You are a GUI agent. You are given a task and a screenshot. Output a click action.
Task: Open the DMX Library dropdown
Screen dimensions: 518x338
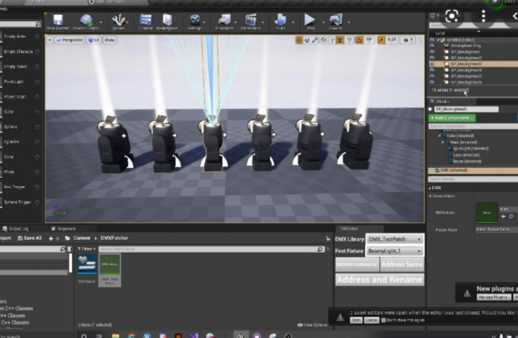coord(395,239)
